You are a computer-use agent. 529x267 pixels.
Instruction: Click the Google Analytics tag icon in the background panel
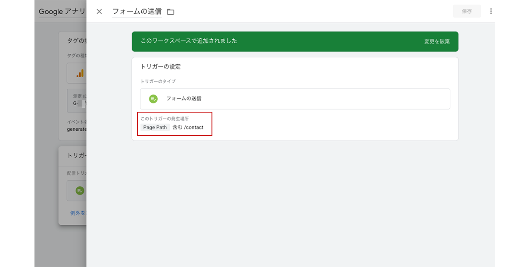click(x=80, y=73)
